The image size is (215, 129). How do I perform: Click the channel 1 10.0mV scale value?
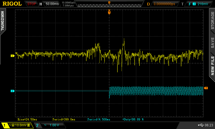(21, 125)
